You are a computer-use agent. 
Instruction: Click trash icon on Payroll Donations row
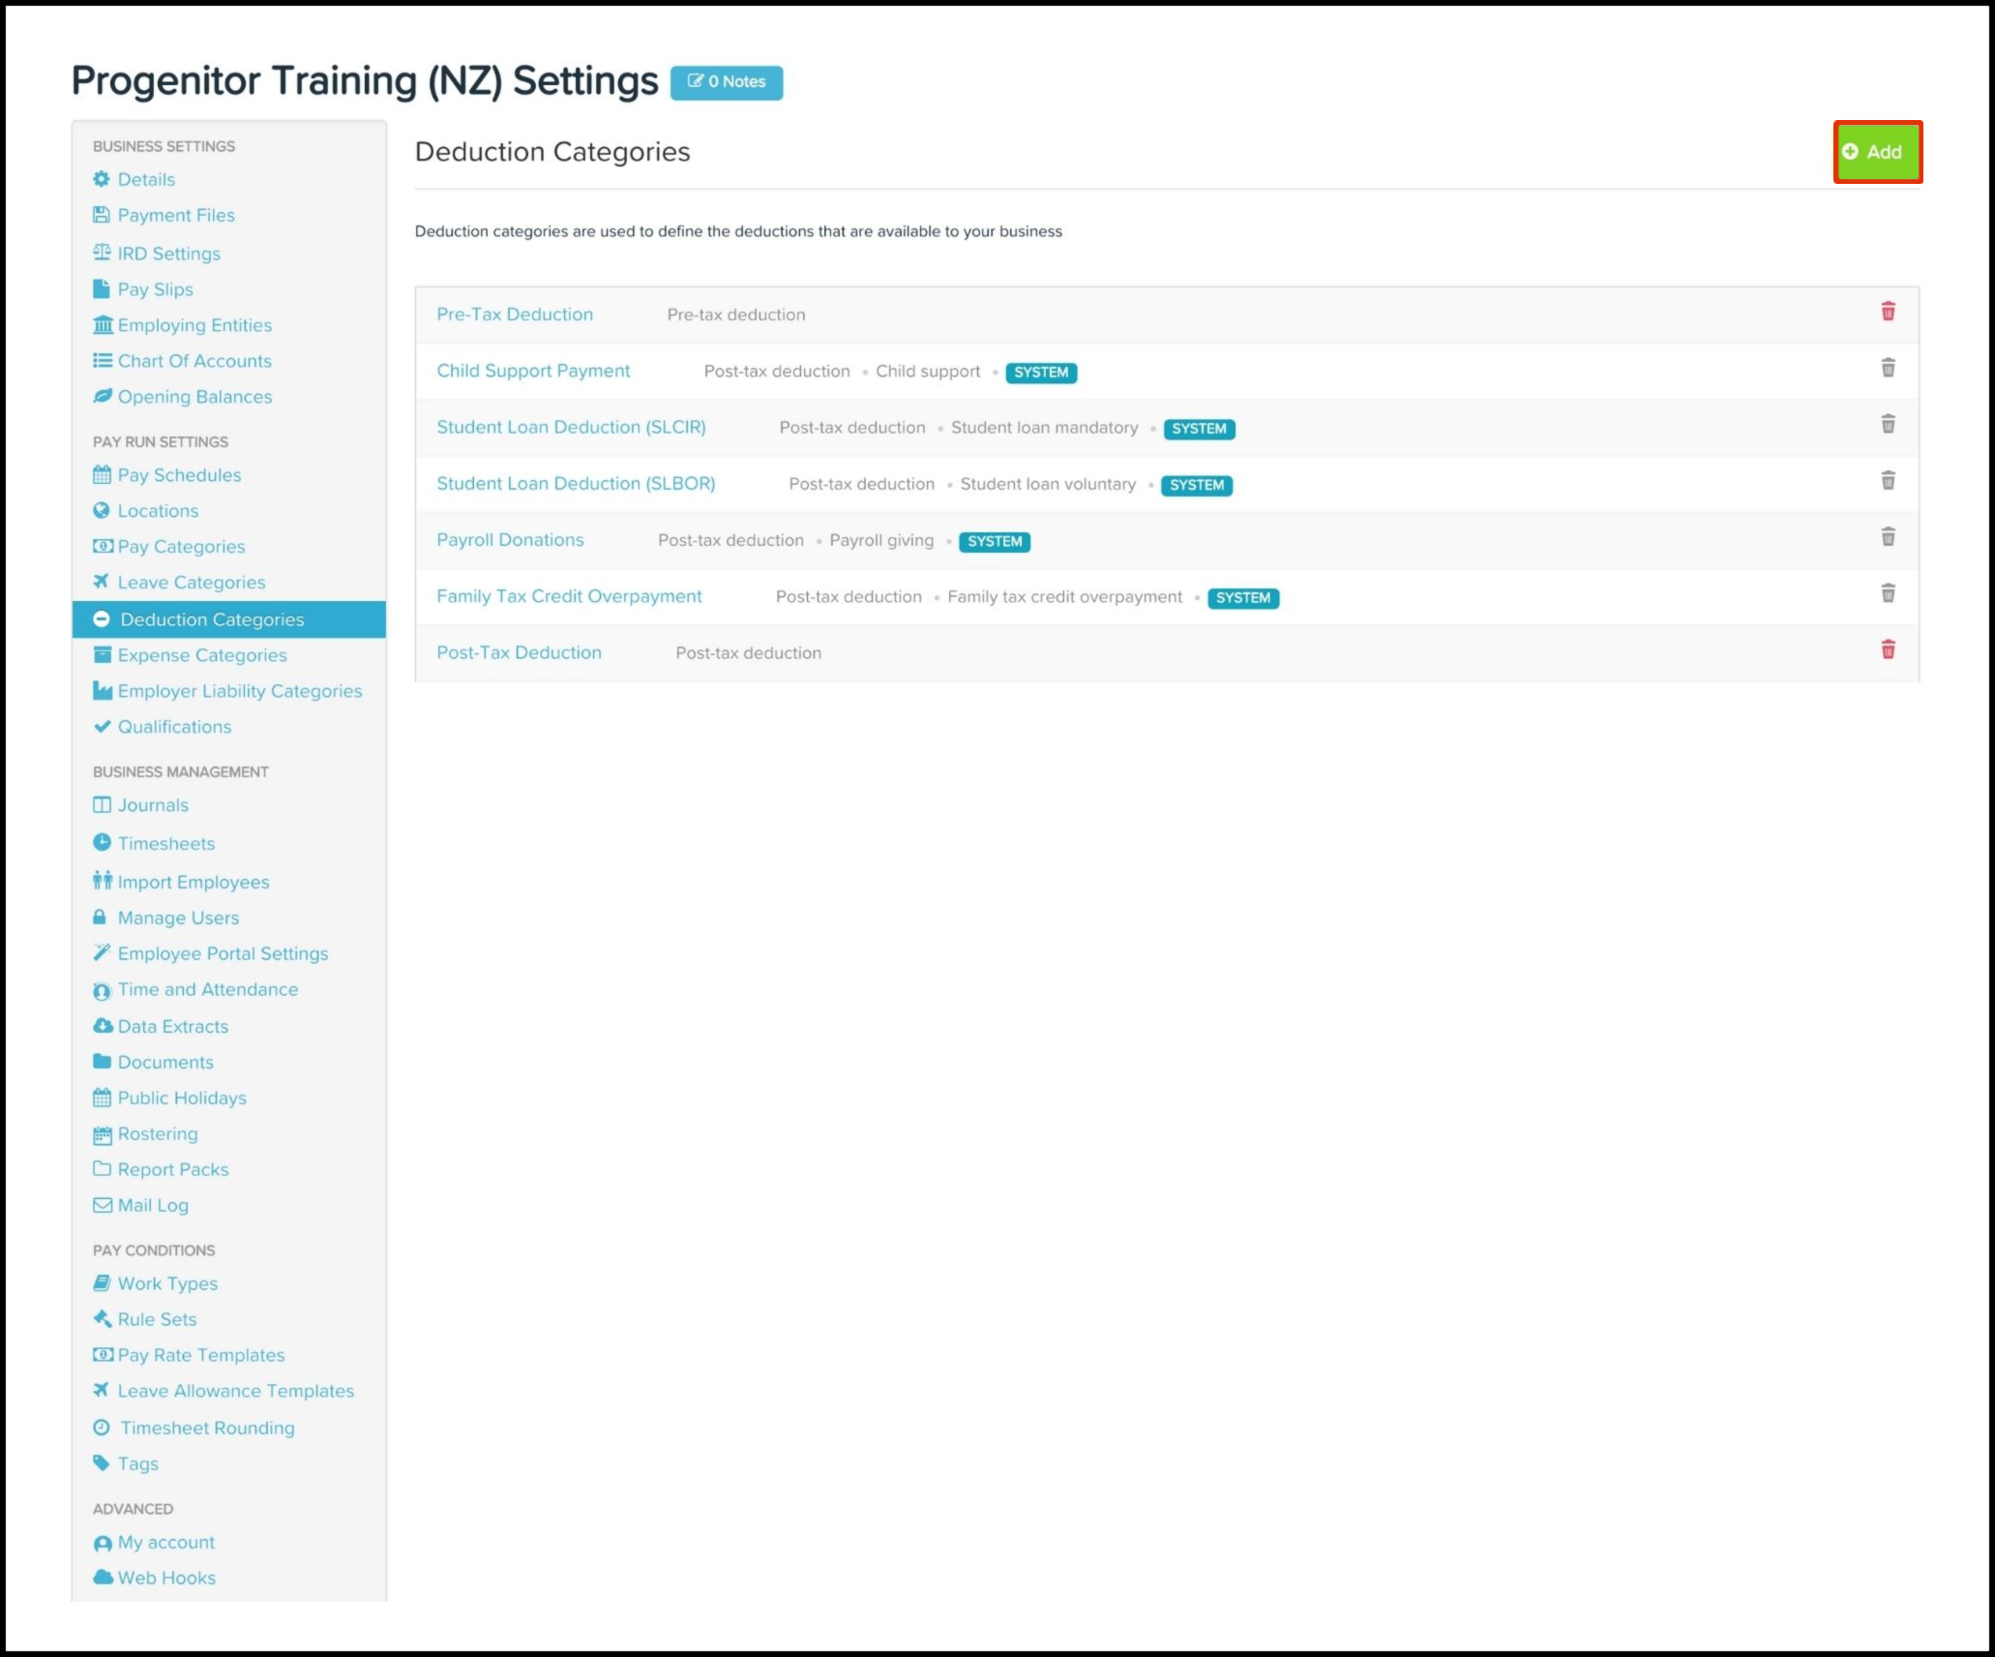[1888, 537]
